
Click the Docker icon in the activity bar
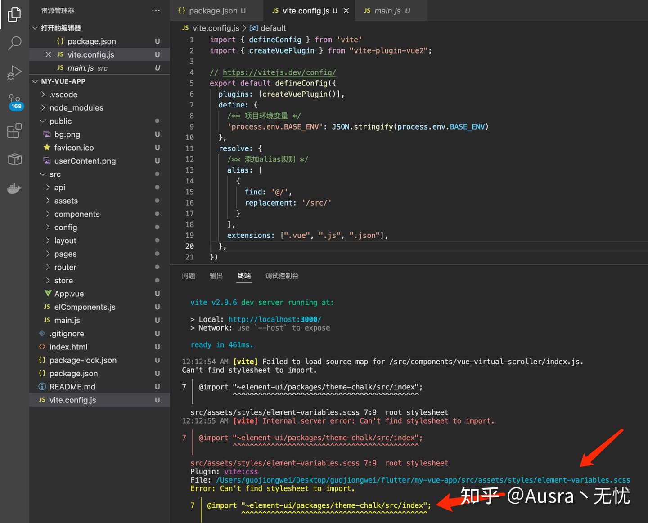pos(14,188)
